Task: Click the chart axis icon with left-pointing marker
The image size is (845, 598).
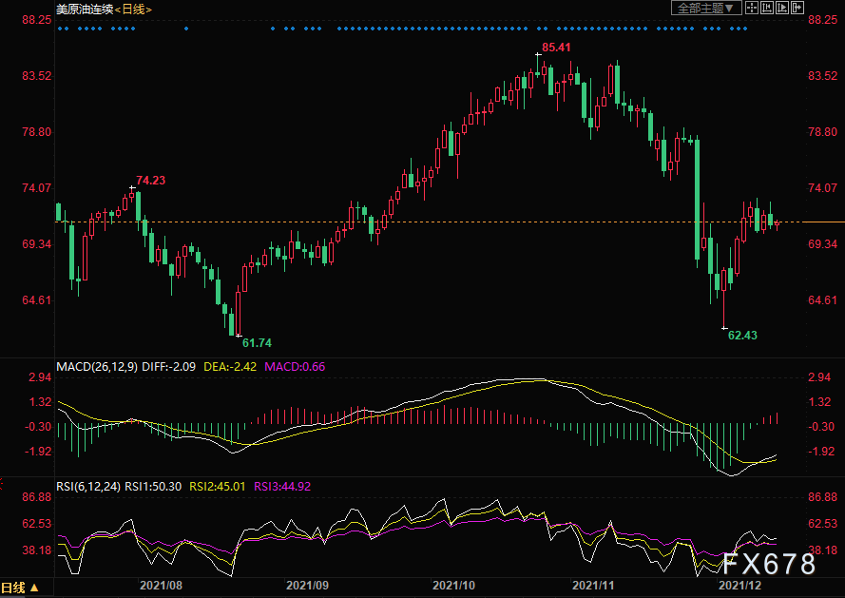Action: 767,8
